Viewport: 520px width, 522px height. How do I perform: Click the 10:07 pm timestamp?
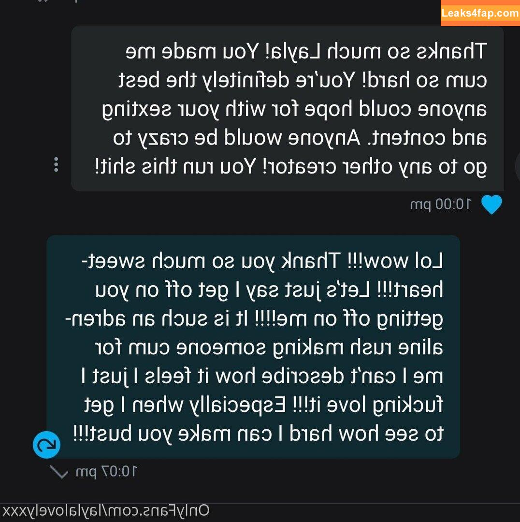[106, 472]
